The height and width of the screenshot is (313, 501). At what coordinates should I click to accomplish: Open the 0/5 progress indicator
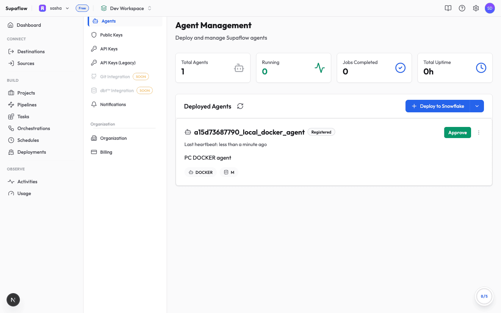[484, 296]
